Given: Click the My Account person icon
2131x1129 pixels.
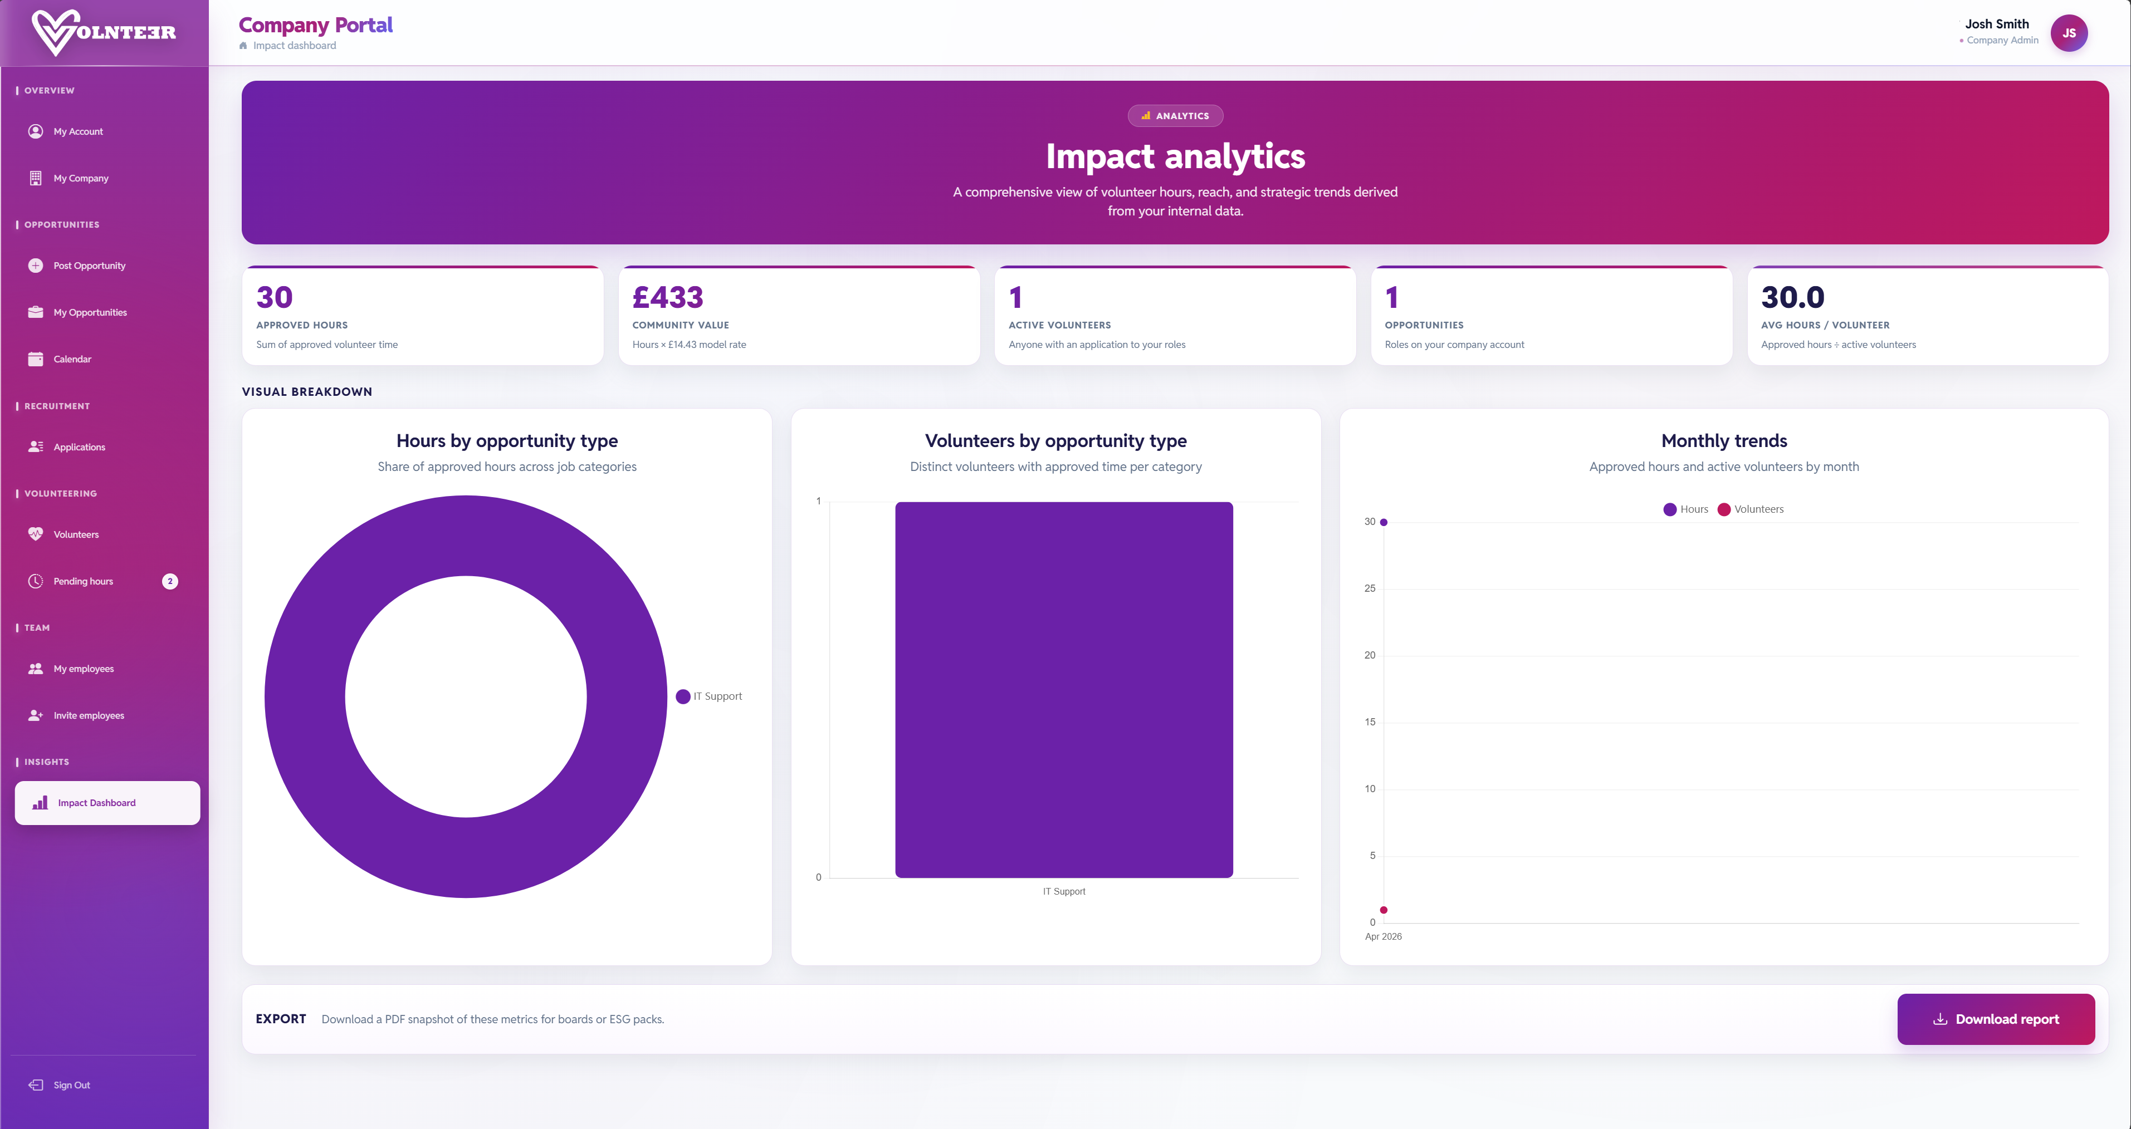Looking at the screenshot, I should coord(36,131).
